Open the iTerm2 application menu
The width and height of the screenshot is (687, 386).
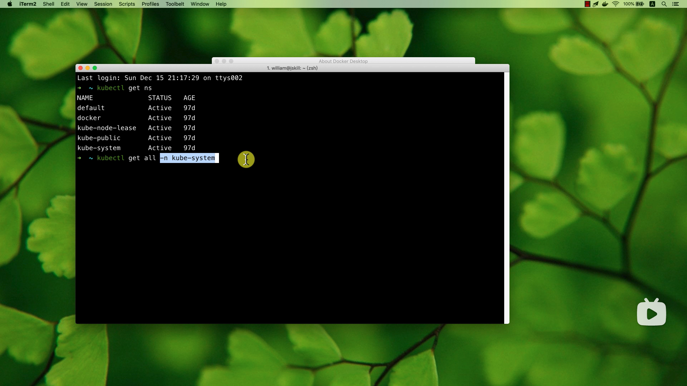pos(28,4)
